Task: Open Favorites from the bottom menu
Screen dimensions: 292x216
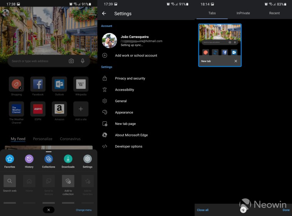Action: [10, 159]
